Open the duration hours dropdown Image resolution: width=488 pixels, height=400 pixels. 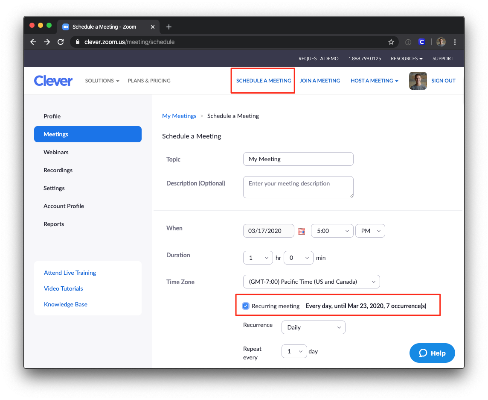click(x=258, y=258)
